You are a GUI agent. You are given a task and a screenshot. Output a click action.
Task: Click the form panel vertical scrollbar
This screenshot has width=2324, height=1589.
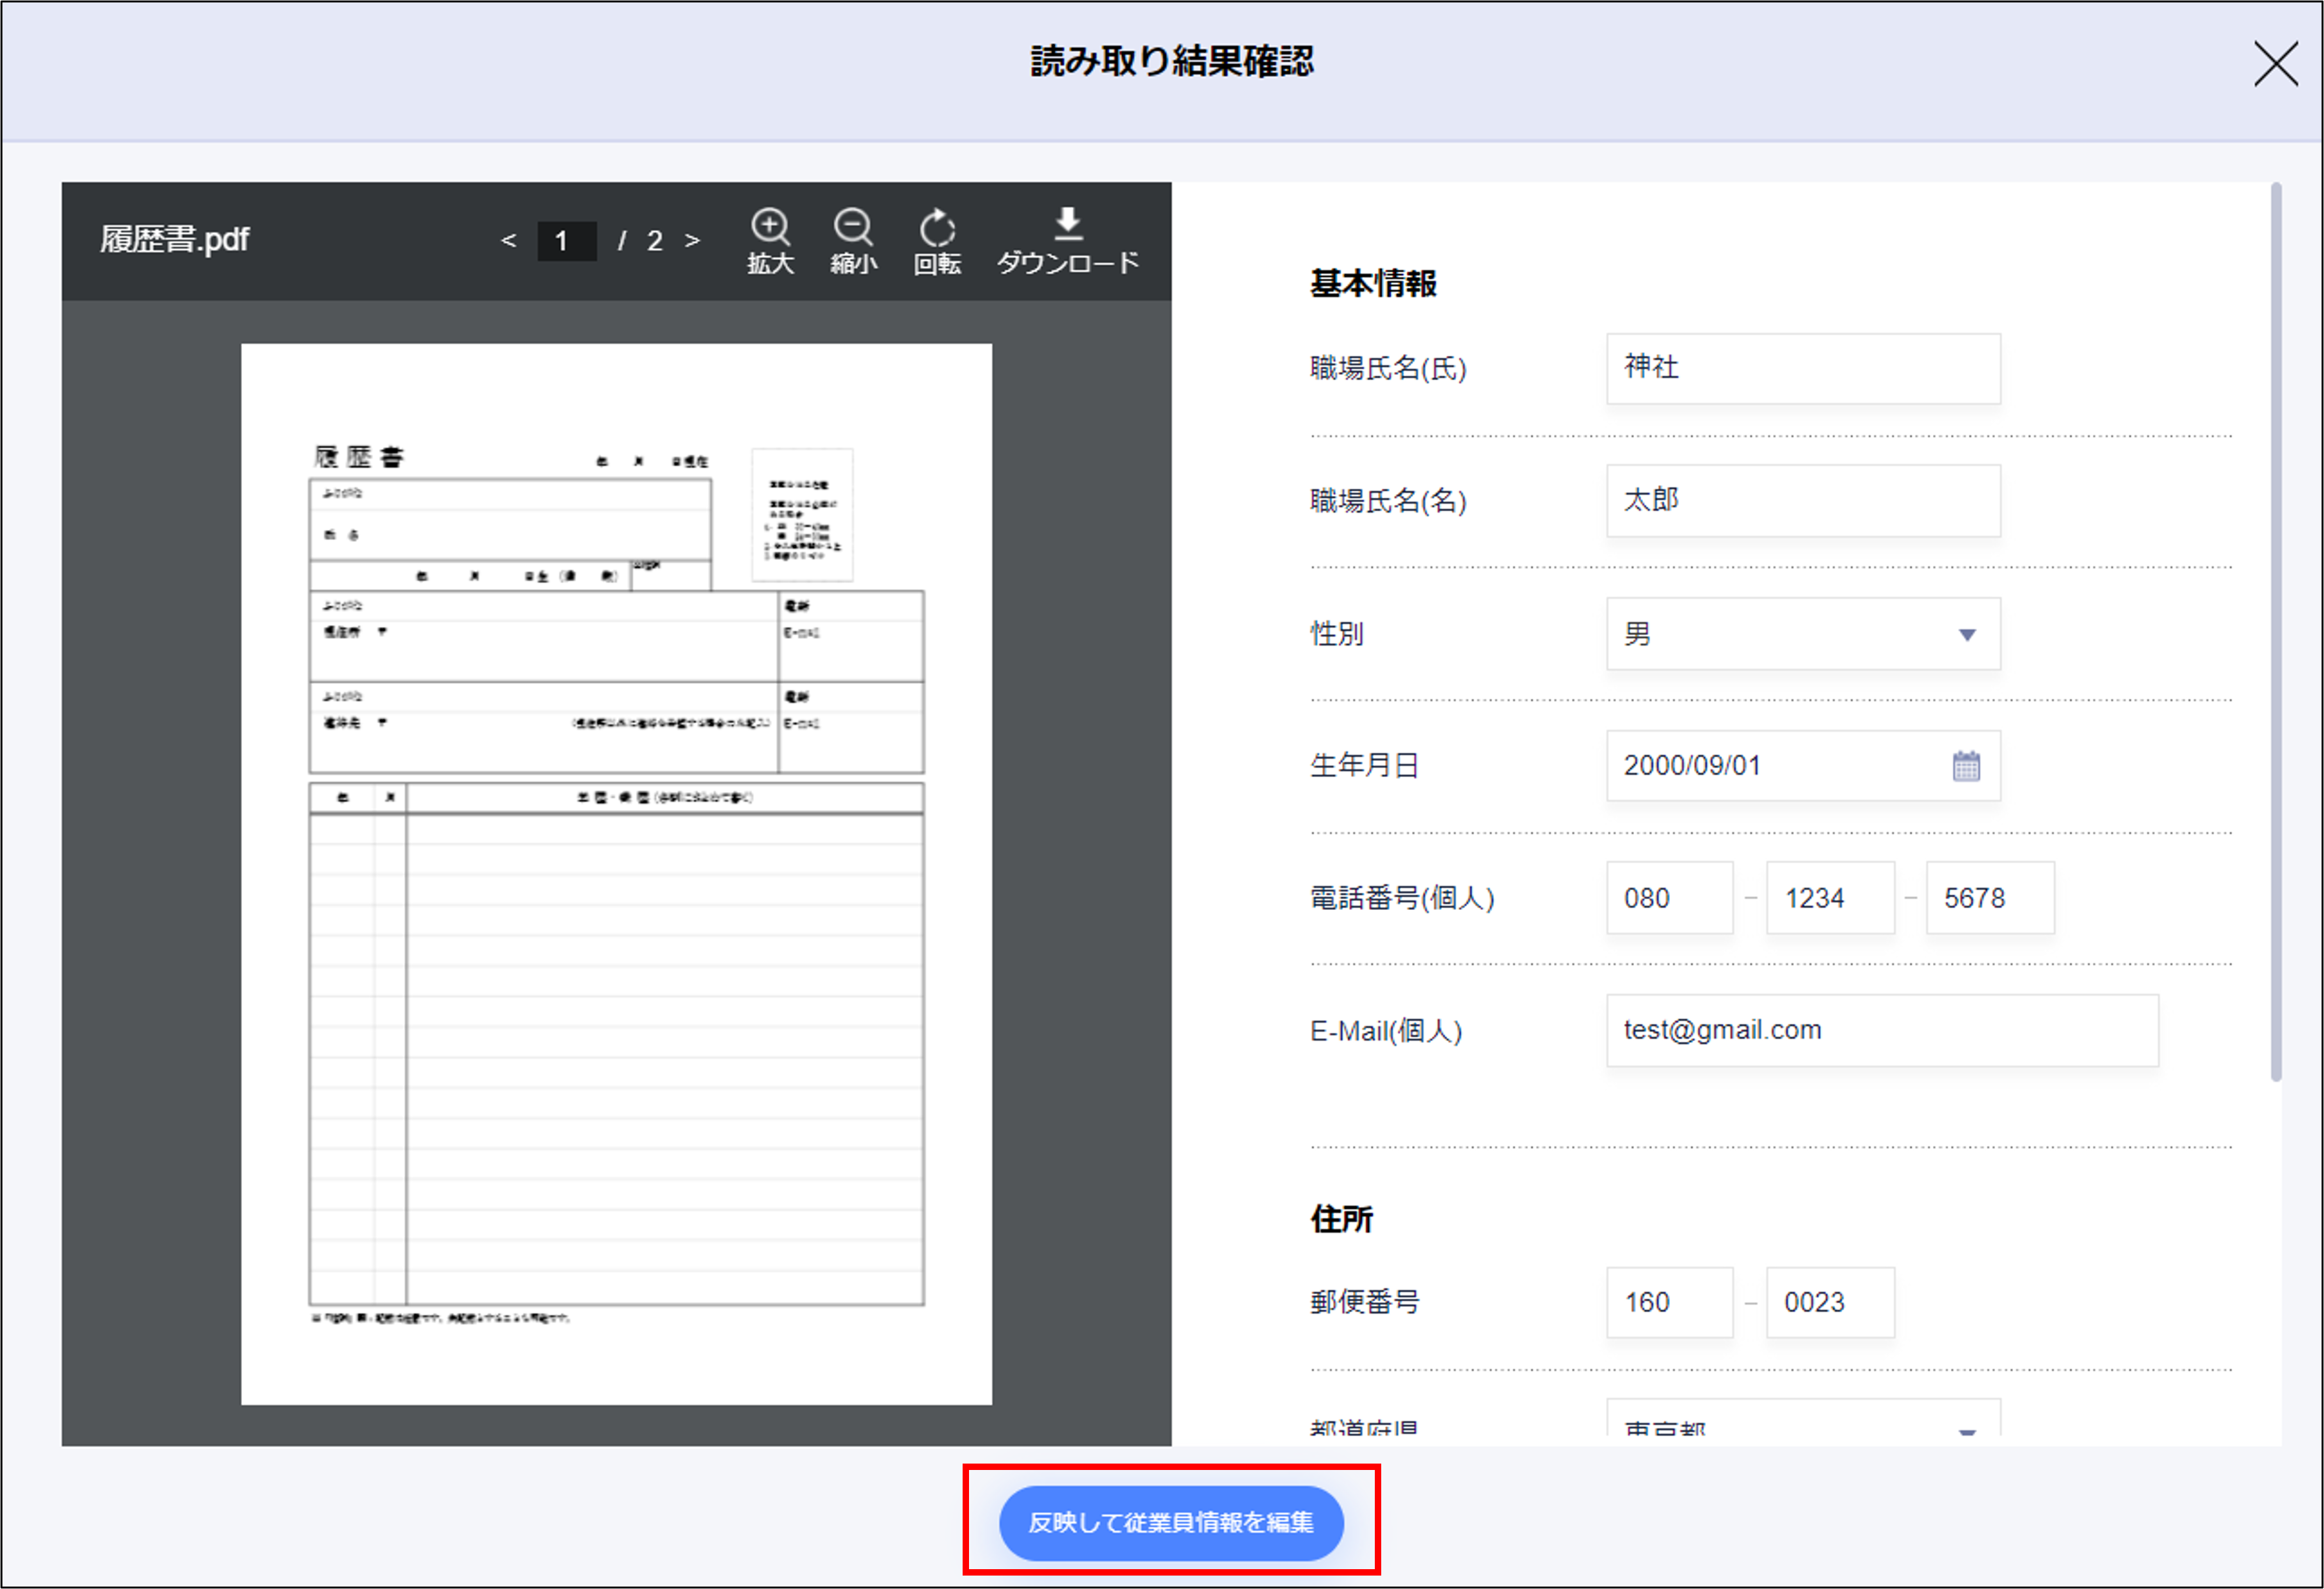tap(2276, 630)
